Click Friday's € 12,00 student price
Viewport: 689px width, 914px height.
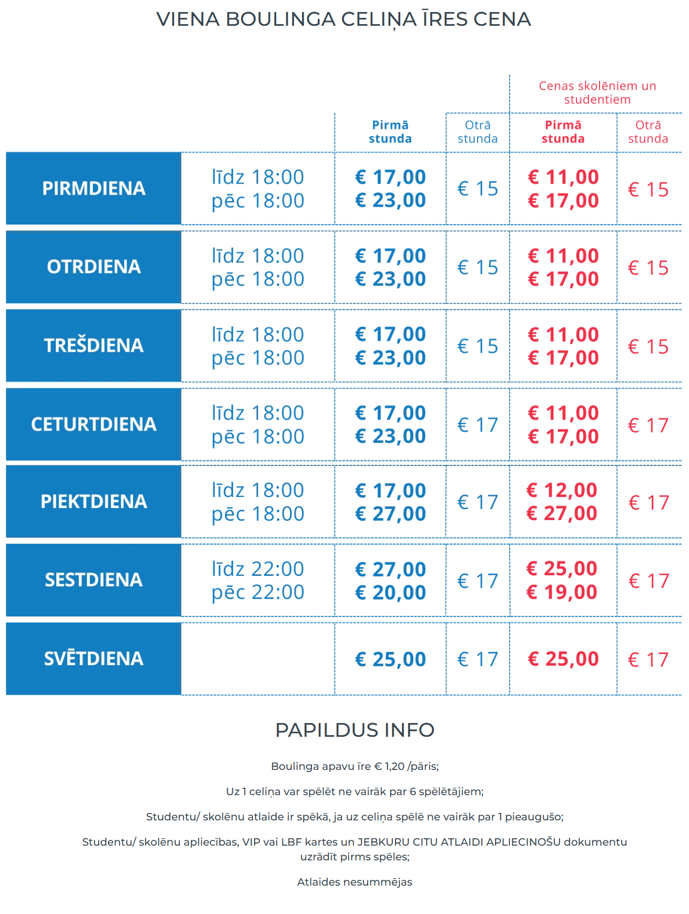562,490
